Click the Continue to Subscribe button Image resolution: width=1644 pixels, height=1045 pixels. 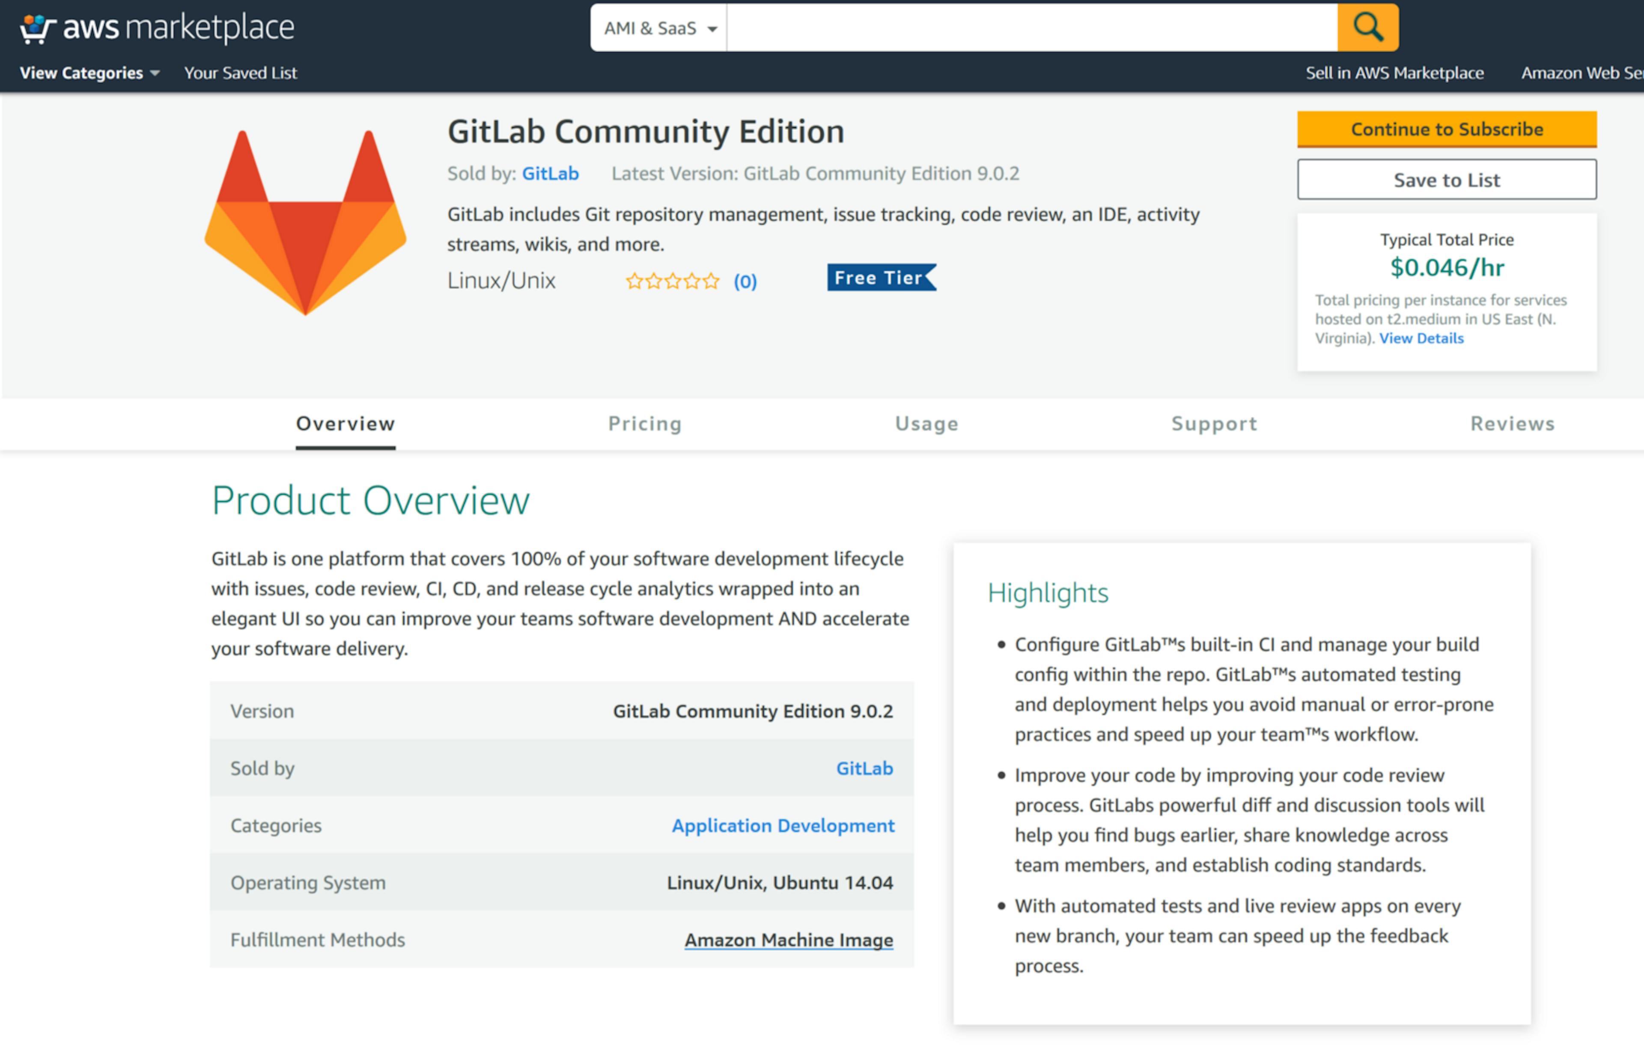pos(1447,129)
